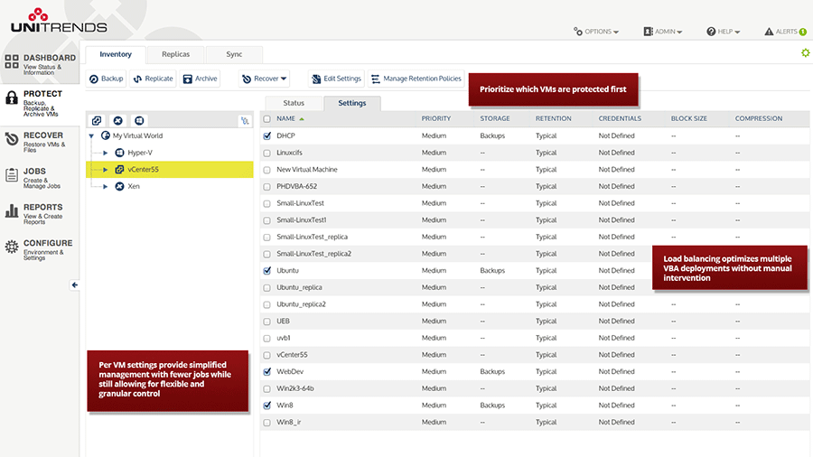Click the Priority column header
This screenshot has height=457, width=813.
[436, 118]
